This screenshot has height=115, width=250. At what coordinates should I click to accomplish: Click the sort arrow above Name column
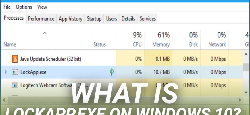pyautogui.click(x=45, y=33)
